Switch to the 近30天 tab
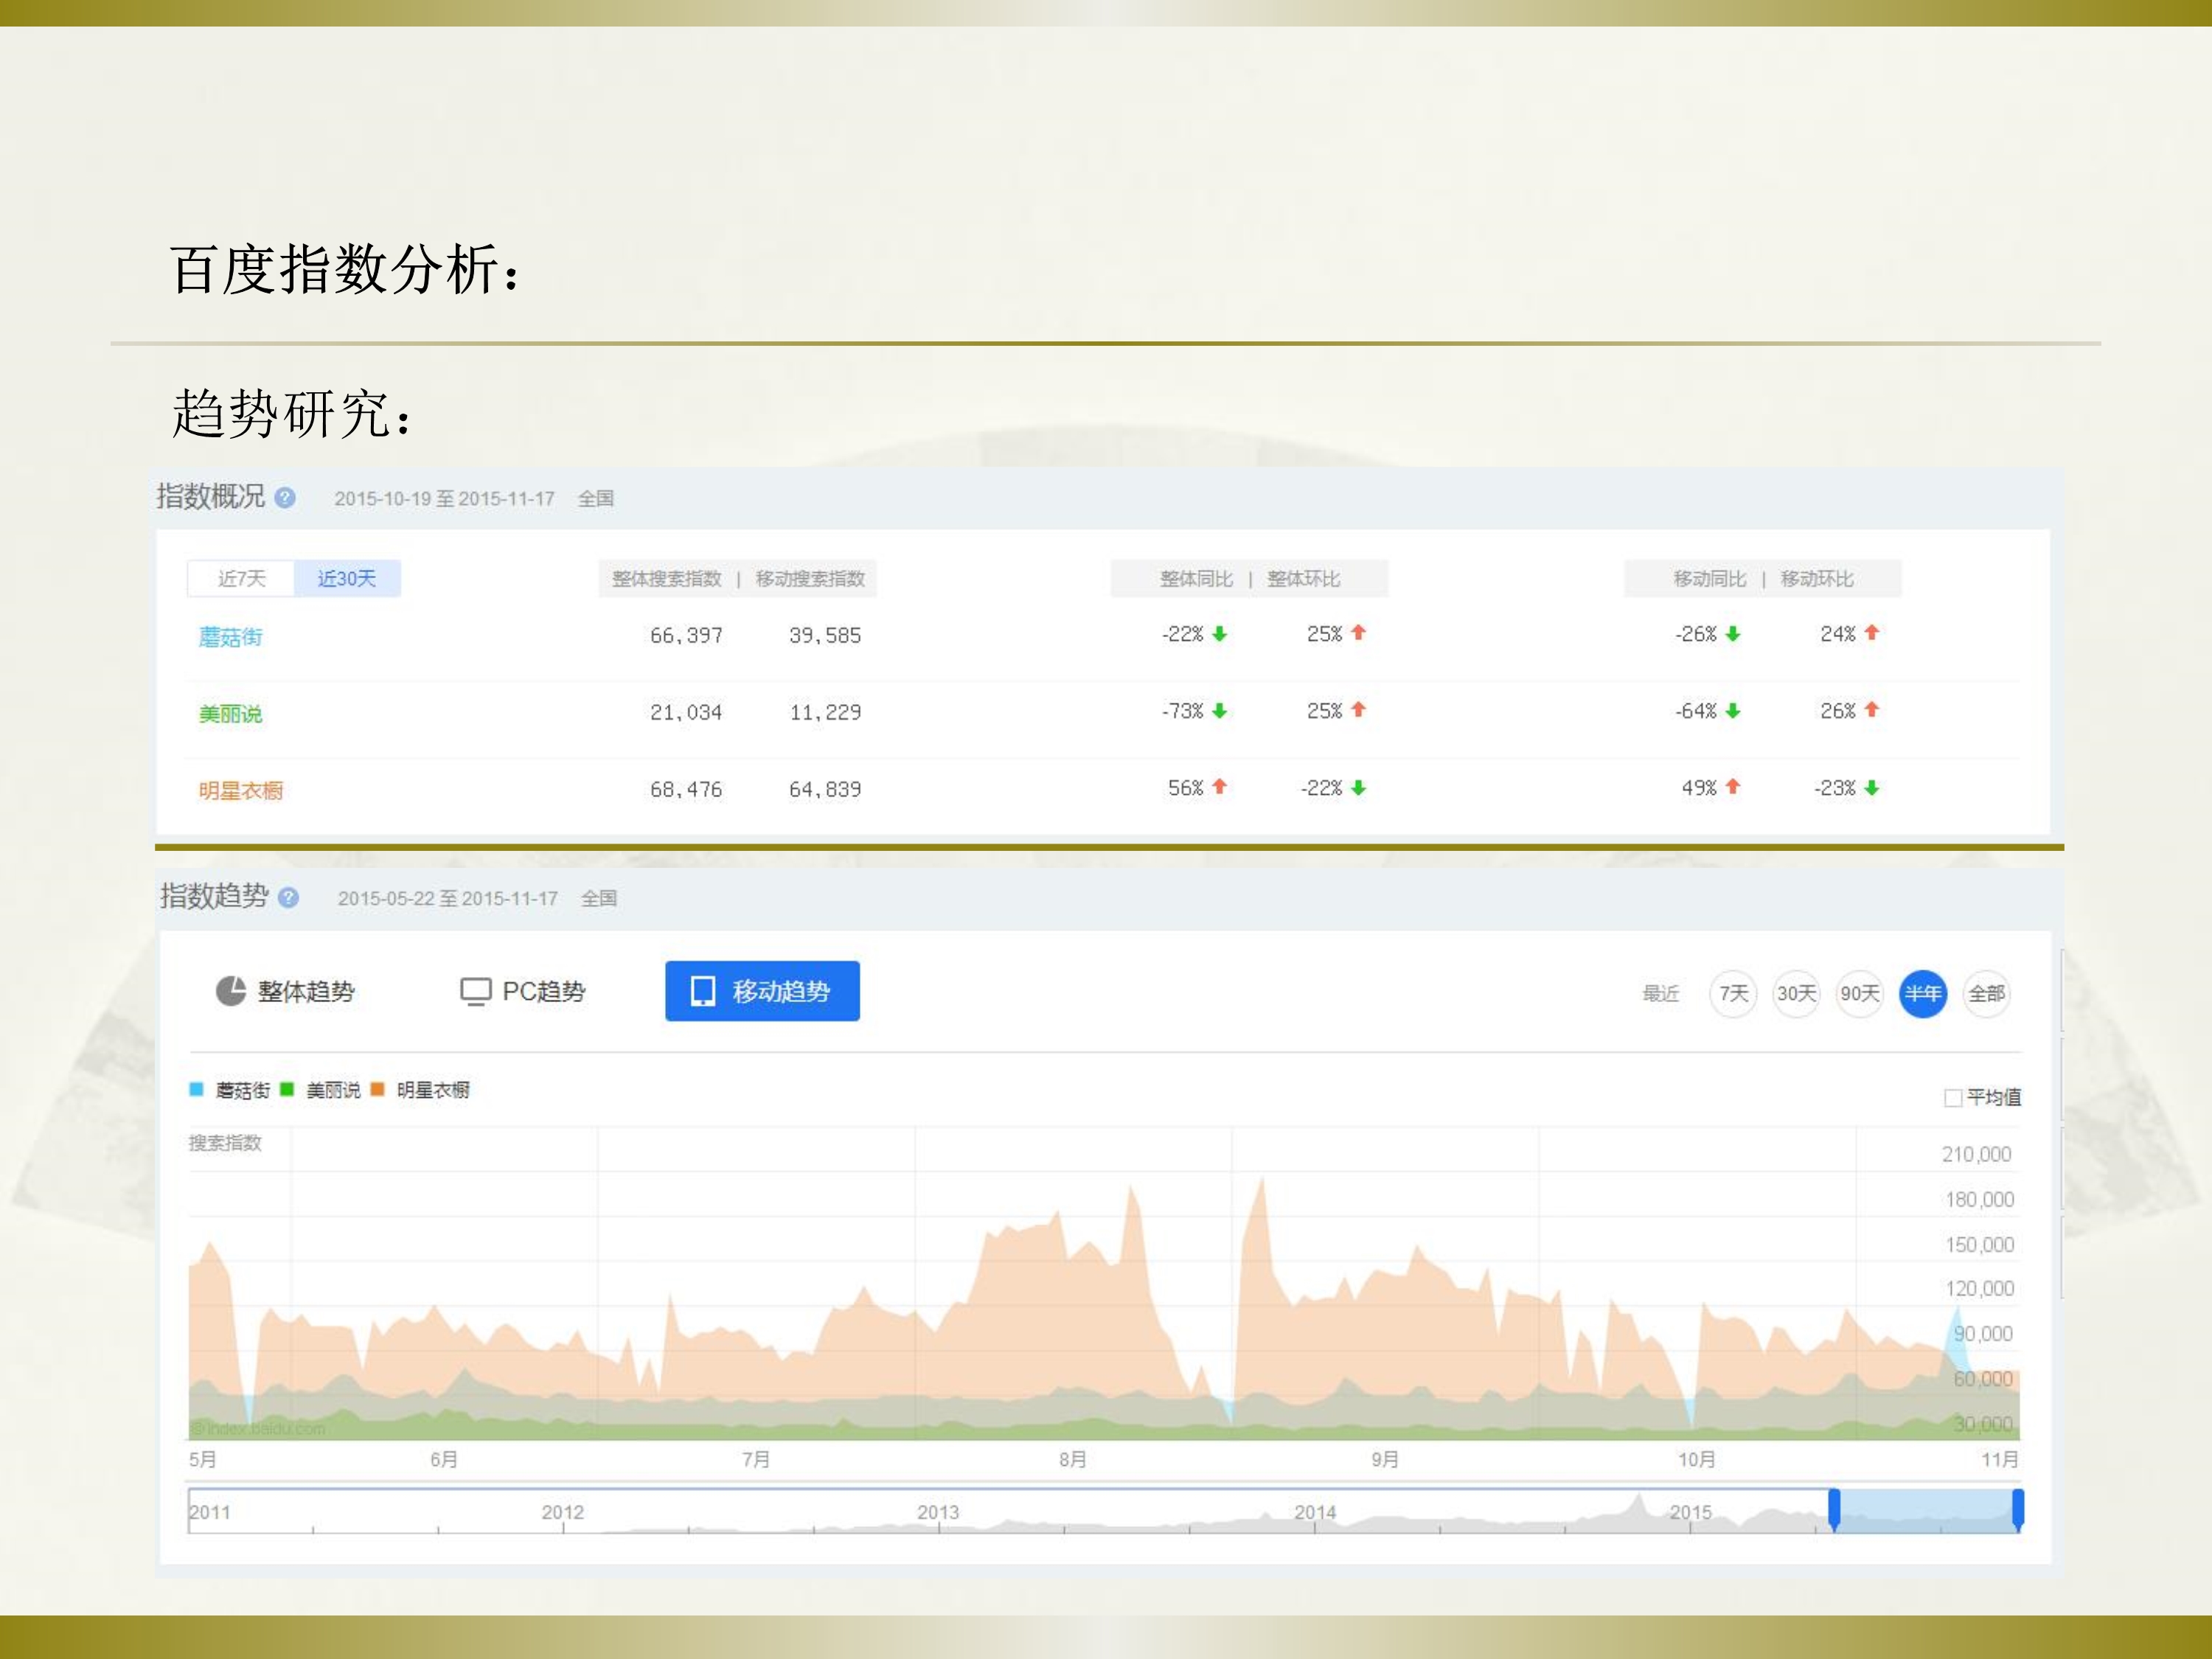Image resolution: width=2212 pixels, height=1659 pixels. [x=346, y=579]
